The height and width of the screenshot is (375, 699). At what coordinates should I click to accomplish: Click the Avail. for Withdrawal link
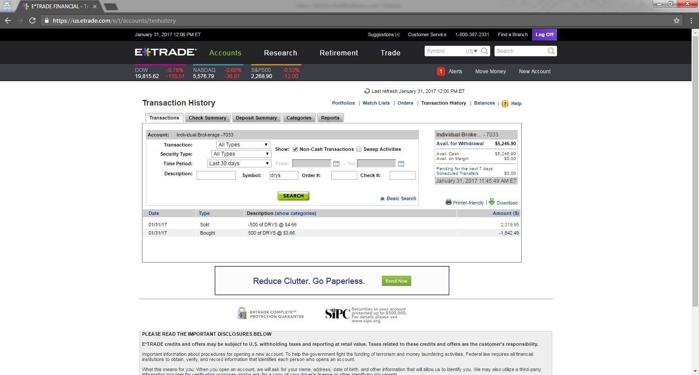(460, 143)
